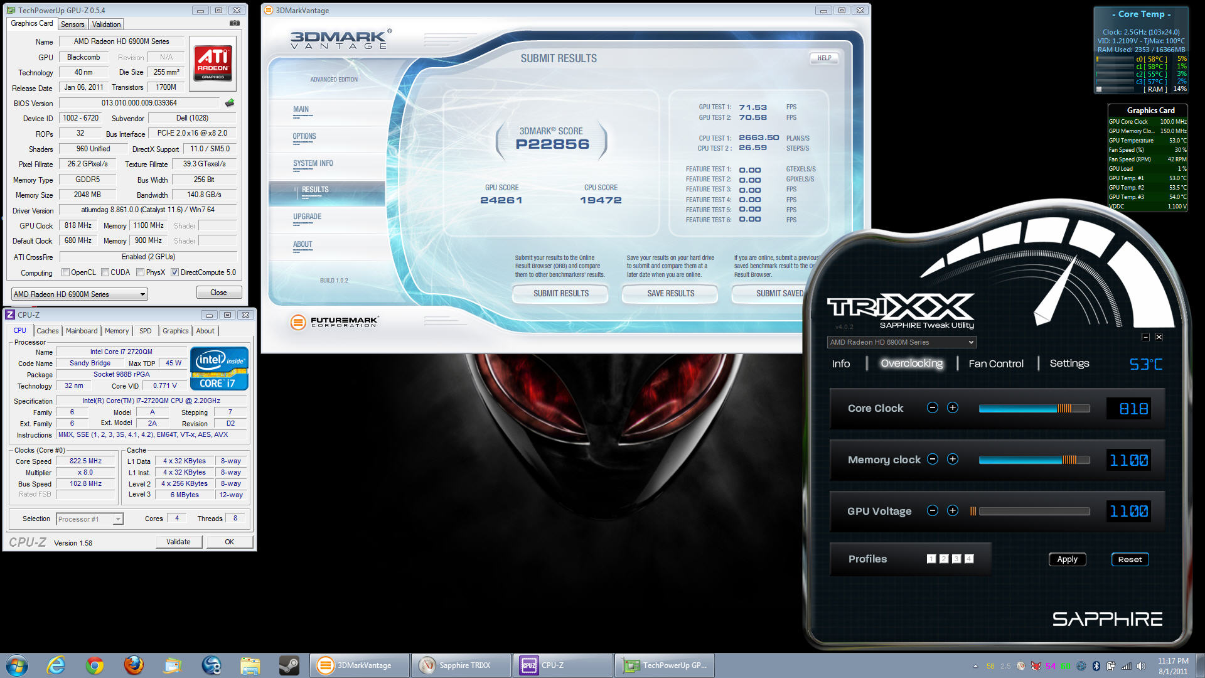Viewport: 1205px width, 678px height.
Task: Click the Save Results button
Action: coord(670,293)
